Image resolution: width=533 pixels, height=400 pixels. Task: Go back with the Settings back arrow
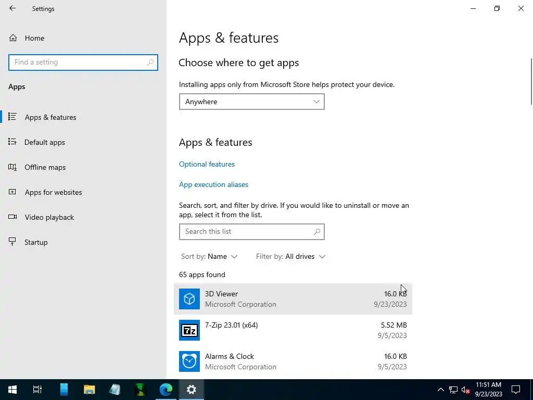12,8
